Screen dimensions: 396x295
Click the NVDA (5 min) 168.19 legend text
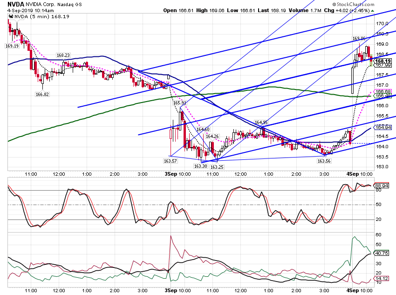pos(42,17)
